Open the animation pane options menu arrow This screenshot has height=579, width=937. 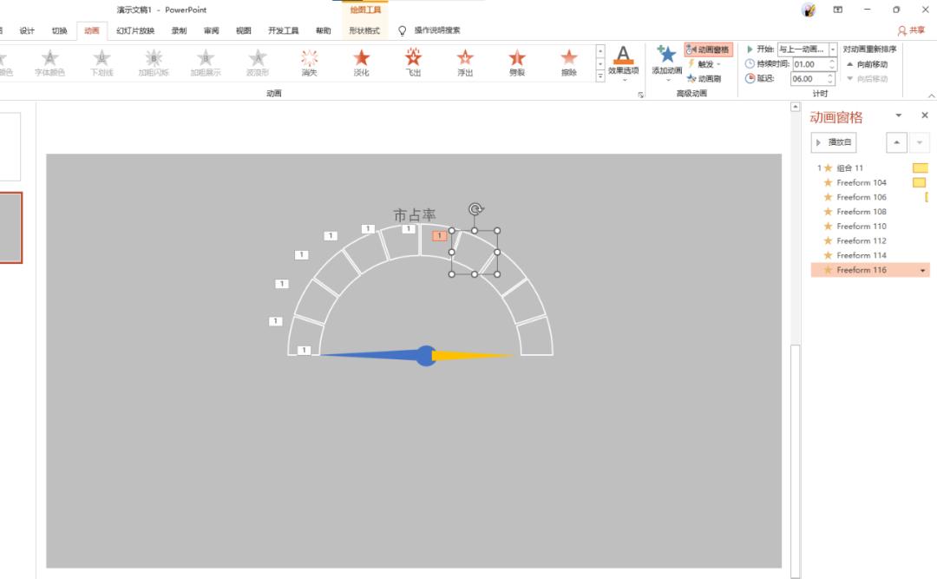tap(899, 115)
